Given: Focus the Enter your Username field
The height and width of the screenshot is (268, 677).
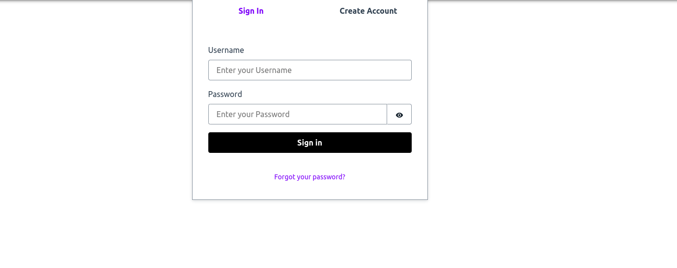Looking at the screenshot, I should coord(310,70).
